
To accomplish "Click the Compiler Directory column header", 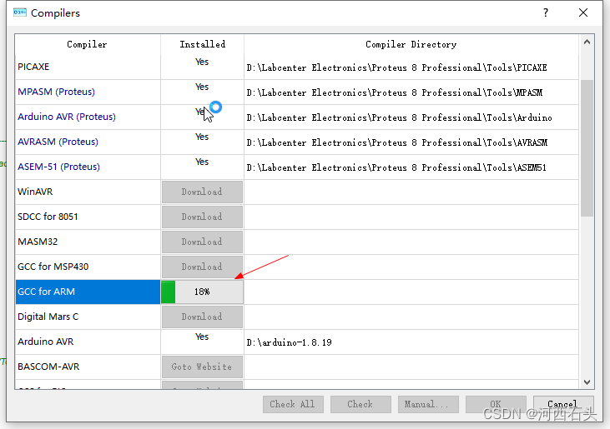I will pos(411,44).
